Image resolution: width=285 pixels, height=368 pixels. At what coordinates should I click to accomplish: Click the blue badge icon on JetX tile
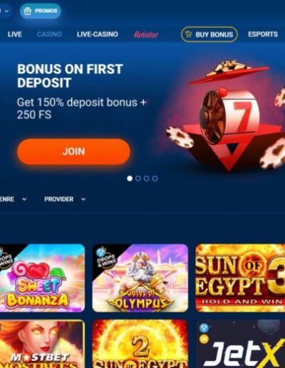(x=204, y=328)
